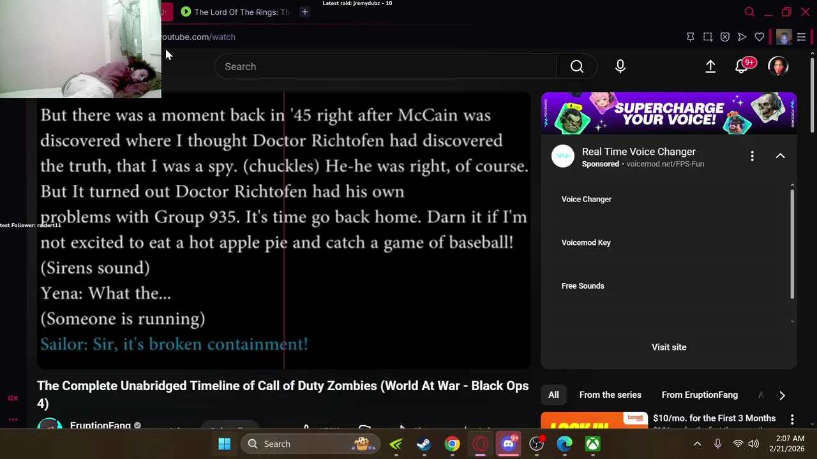Open GX Control in sidebar

click(x=13, y=398)
